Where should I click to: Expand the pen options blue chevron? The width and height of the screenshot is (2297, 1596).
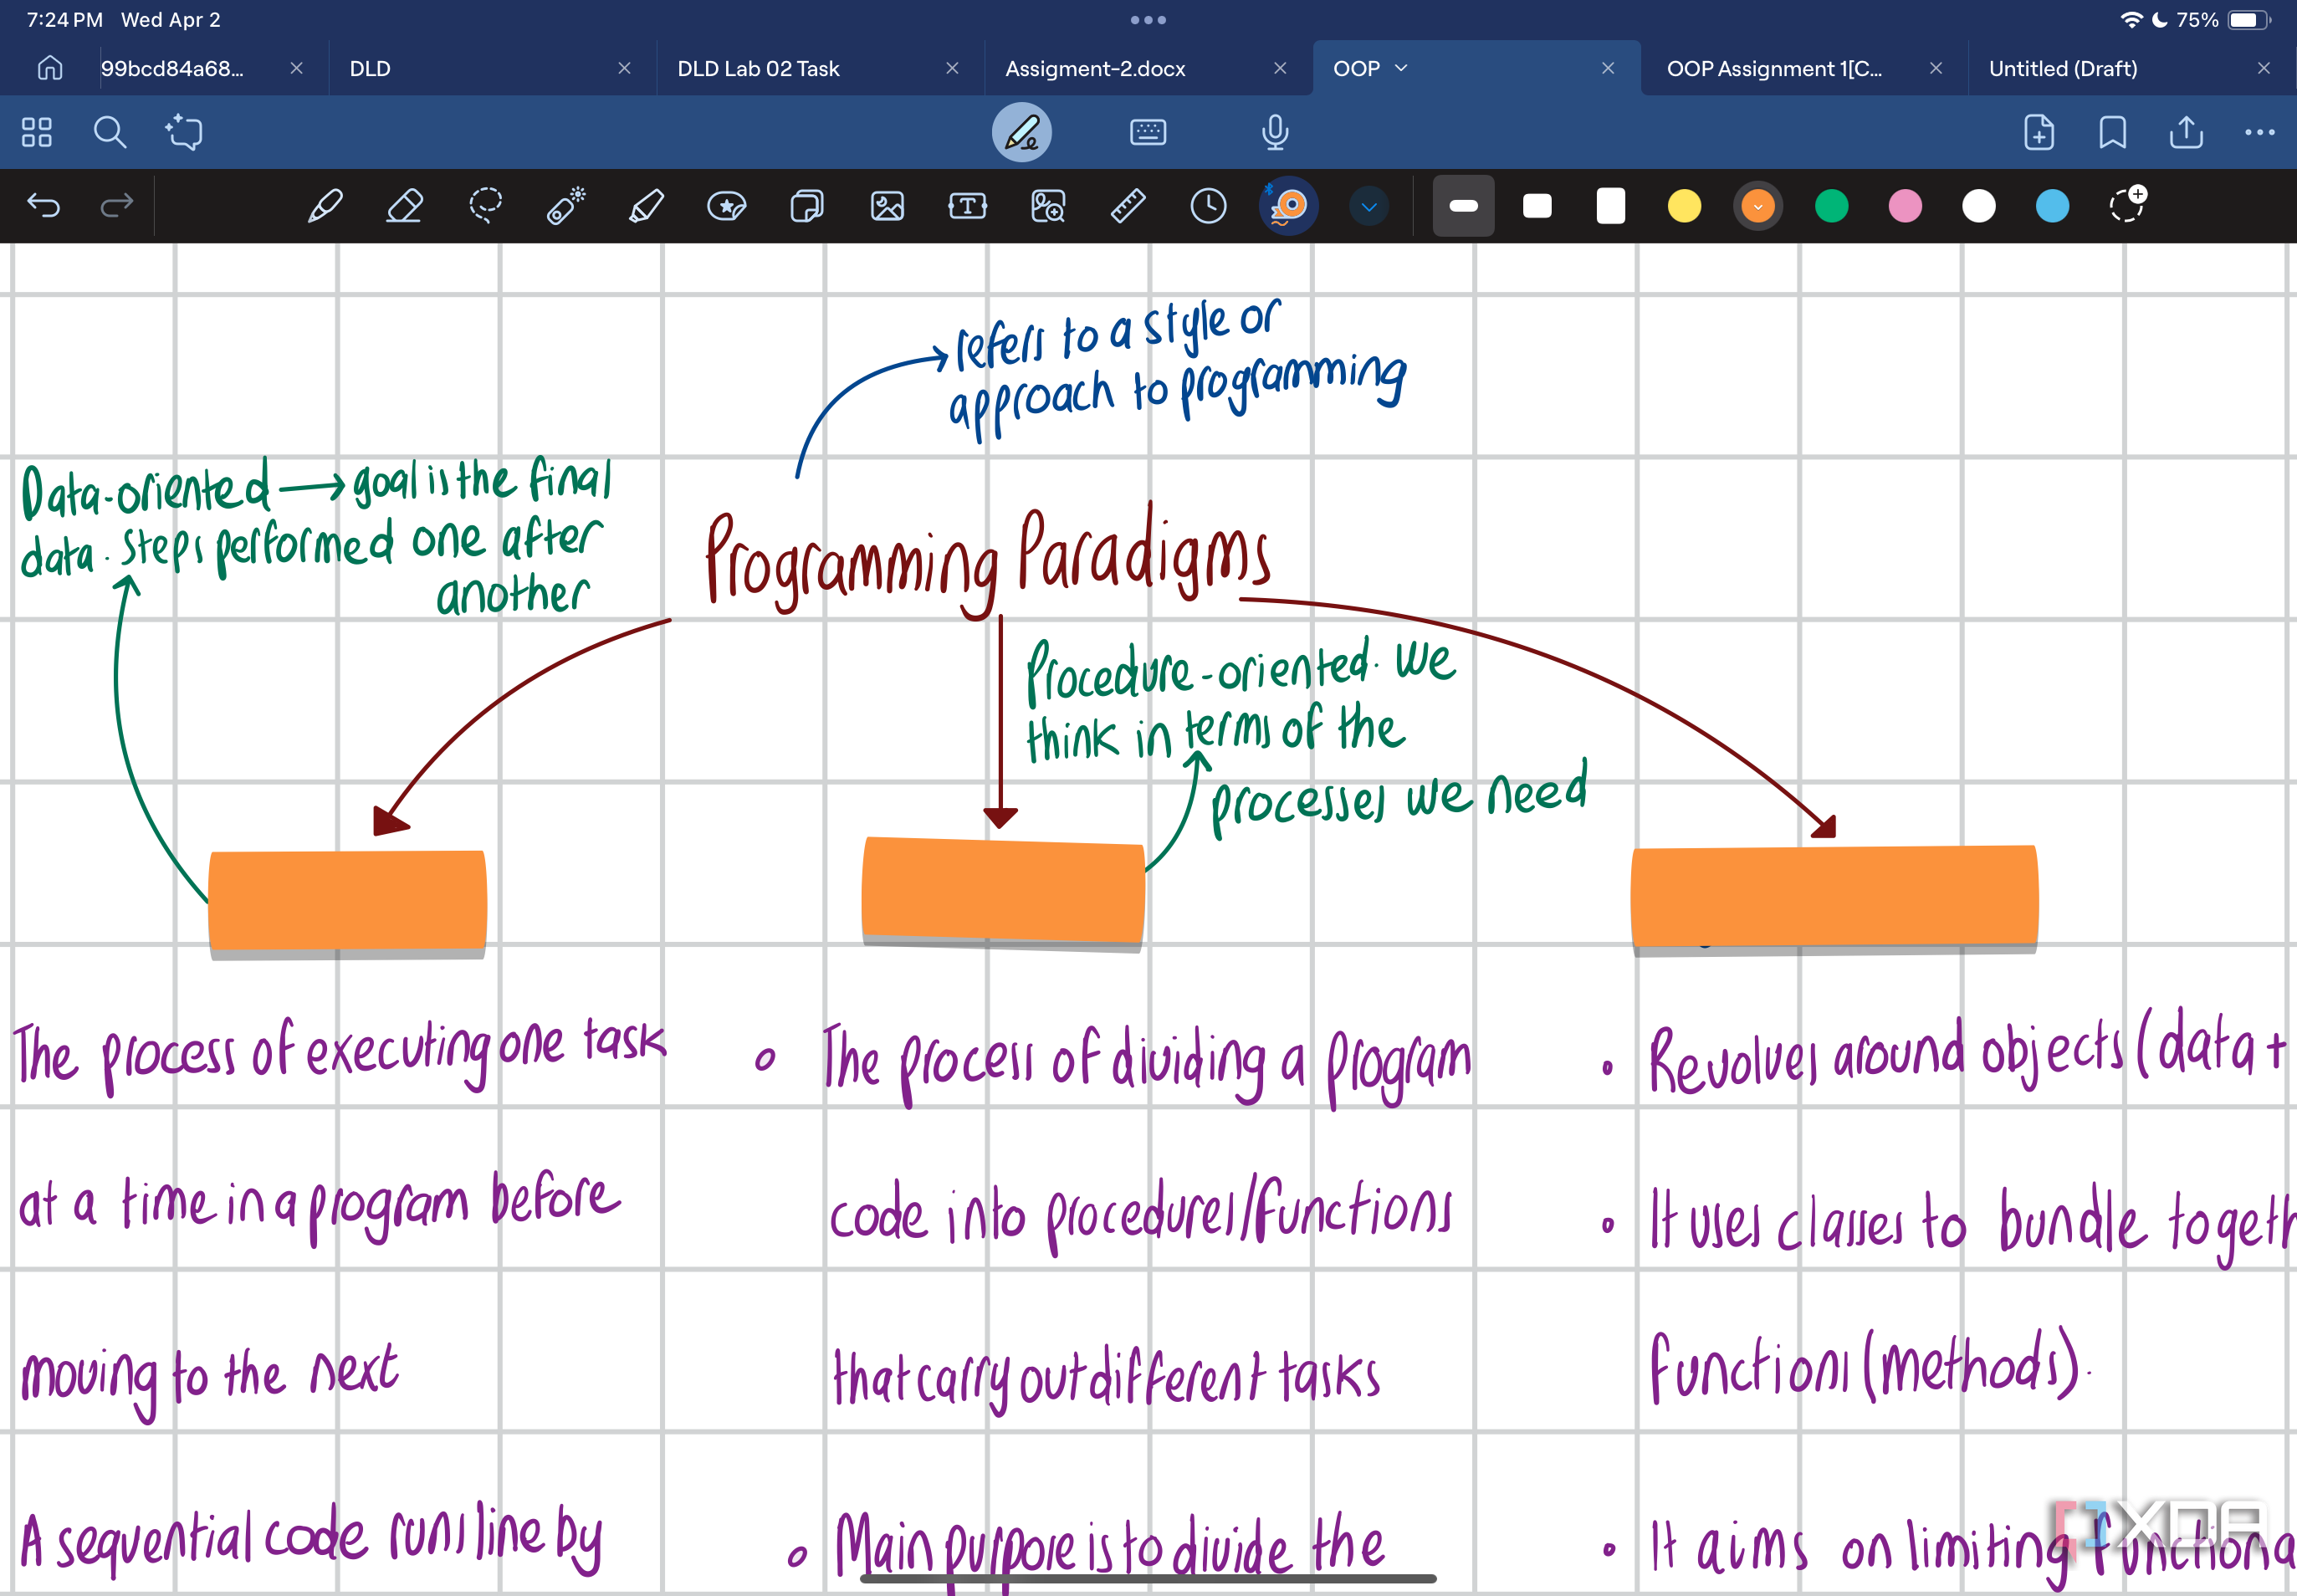(x=1369, y=207)
